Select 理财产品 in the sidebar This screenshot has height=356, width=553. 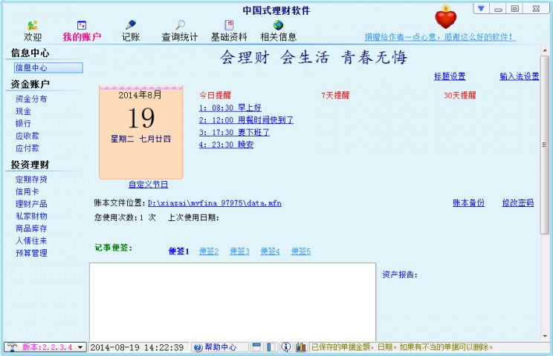[31, 203]
